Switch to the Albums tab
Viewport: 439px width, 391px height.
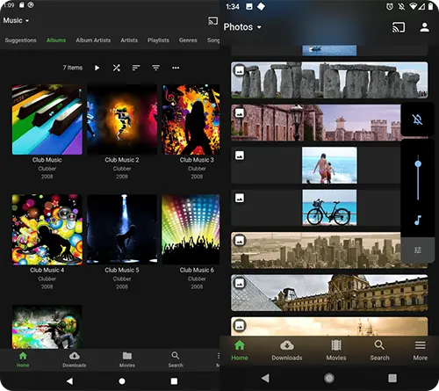(x=56, y=40)
